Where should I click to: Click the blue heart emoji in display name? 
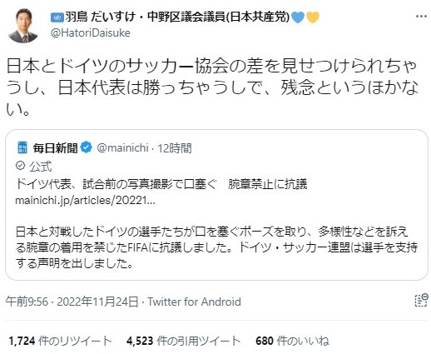click(298, 17)
